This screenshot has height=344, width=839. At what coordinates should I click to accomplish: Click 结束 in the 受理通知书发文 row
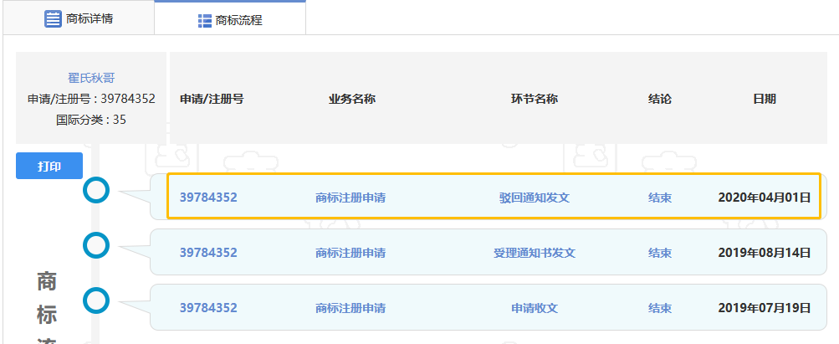point(660,253)
